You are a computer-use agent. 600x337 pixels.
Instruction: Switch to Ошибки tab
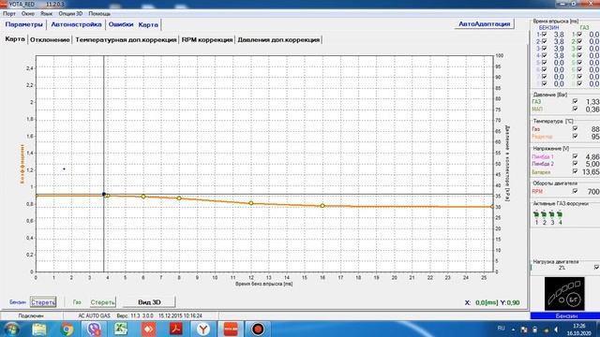coord(121,24)
